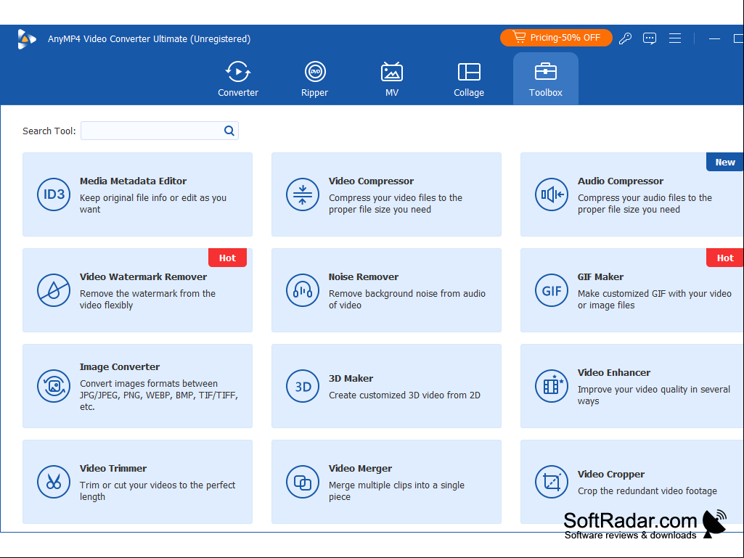Image resolution: width=744 pixels, height=558 pixels.
Task: Click the Hot badge on Video Watermark Remover
Action: pyautogui.click(x=227, y=258)
